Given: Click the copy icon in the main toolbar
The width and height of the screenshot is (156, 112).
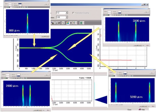Looking at the screenshot, I should coord(52,23).
